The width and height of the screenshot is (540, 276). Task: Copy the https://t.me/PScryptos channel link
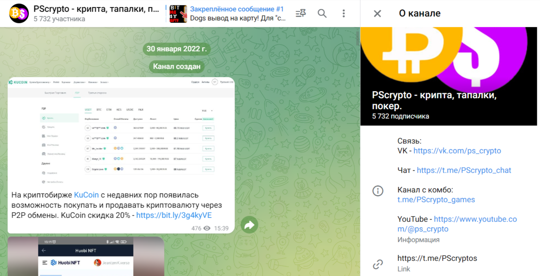coord(437,258)
